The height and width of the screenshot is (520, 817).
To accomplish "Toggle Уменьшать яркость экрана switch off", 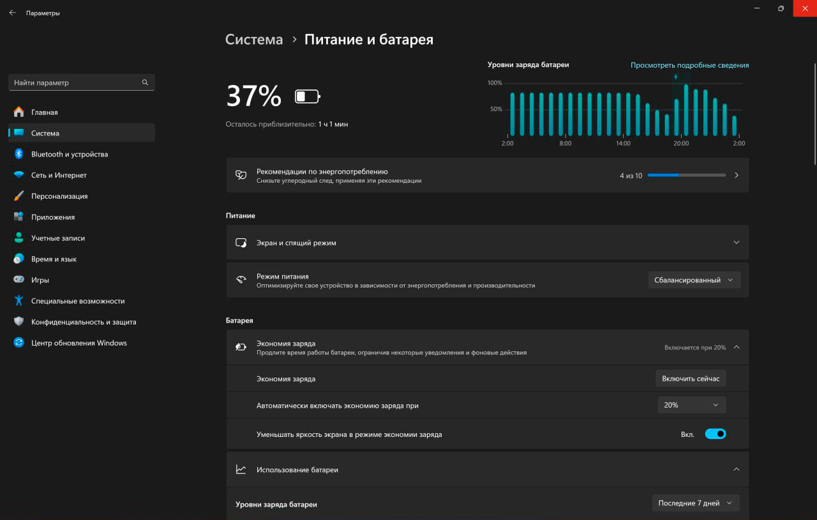I will tap(716, 434).
